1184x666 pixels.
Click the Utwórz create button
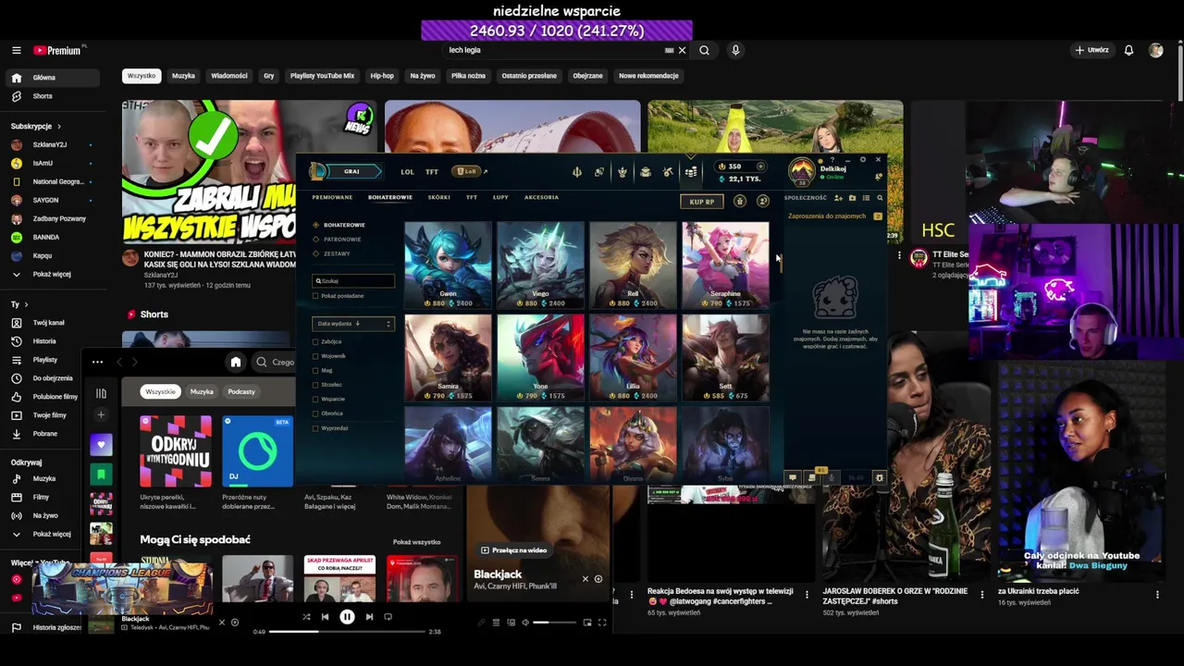pos(1091,51)
